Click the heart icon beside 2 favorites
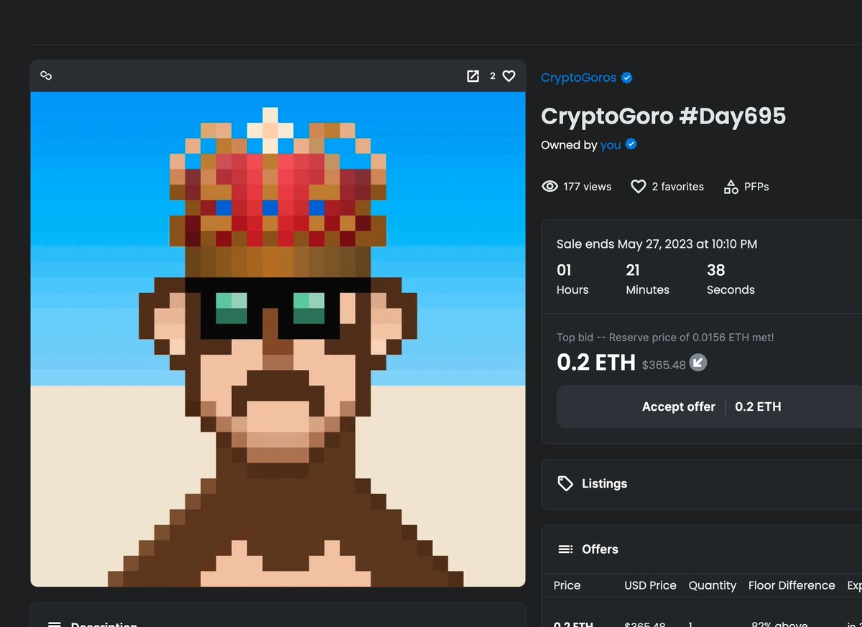The image size is (862, 627). click(x=638, y=187)
